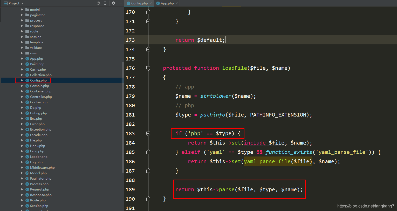The image size is (397, 211).
Task: Fold the loadFile function at line 176
Action: point(148,68)
